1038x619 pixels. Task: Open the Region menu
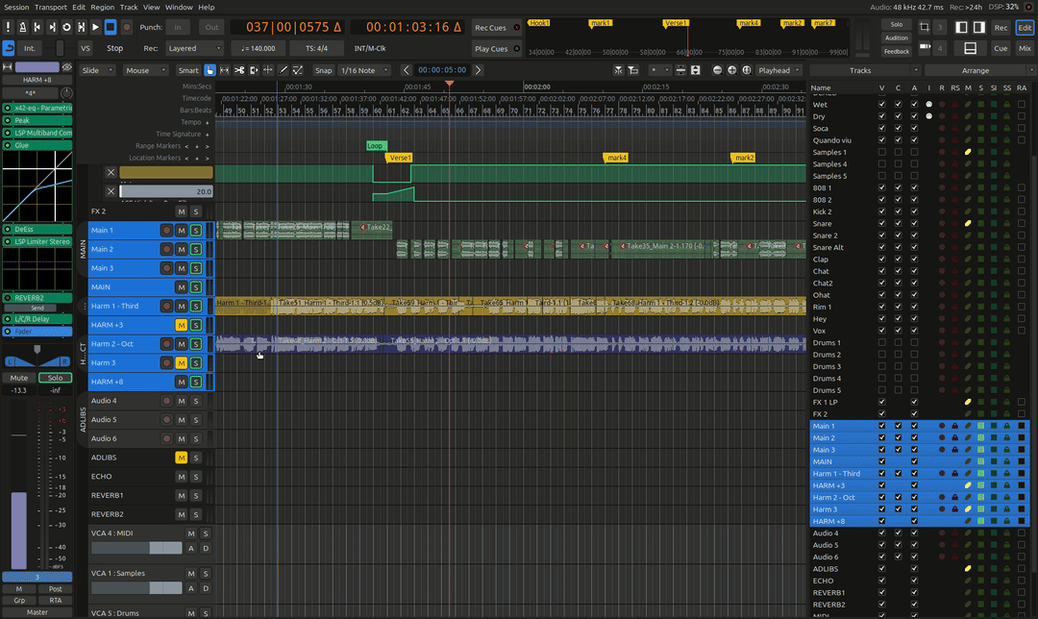click(102, 7)
